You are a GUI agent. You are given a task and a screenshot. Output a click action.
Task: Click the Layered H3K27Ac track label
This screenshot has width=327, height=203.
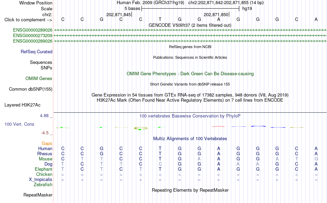22,105
